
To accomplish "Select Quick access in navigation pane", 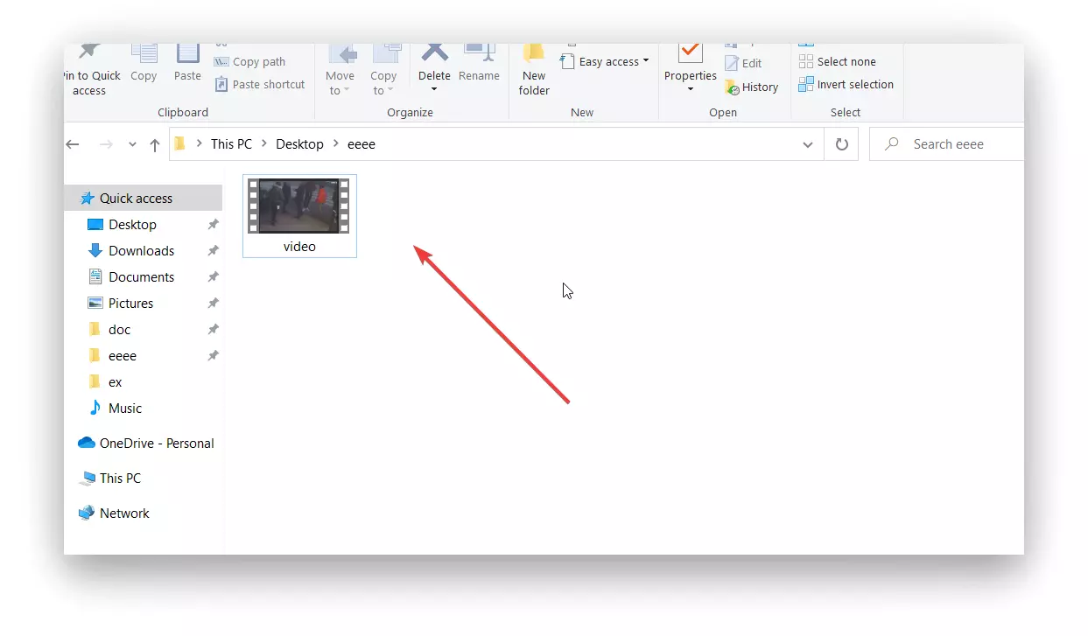I will (144, 199).
